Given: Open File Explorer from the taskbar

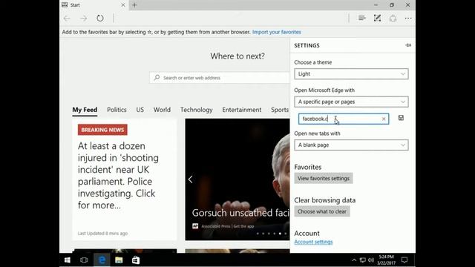Looking at the screenshot, I should pos(119,260).
